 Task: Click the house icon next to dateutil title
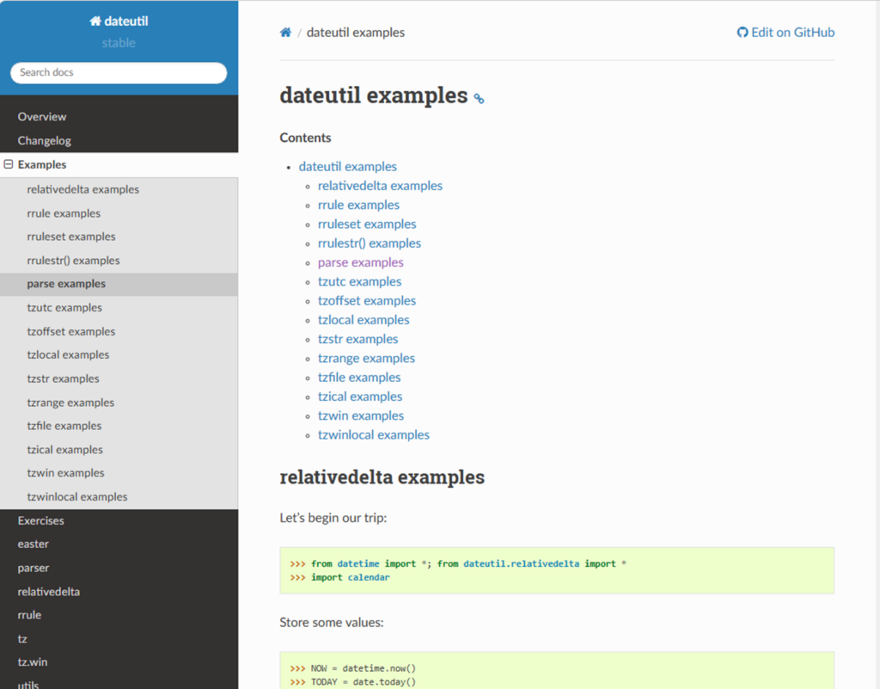(95, 21)
